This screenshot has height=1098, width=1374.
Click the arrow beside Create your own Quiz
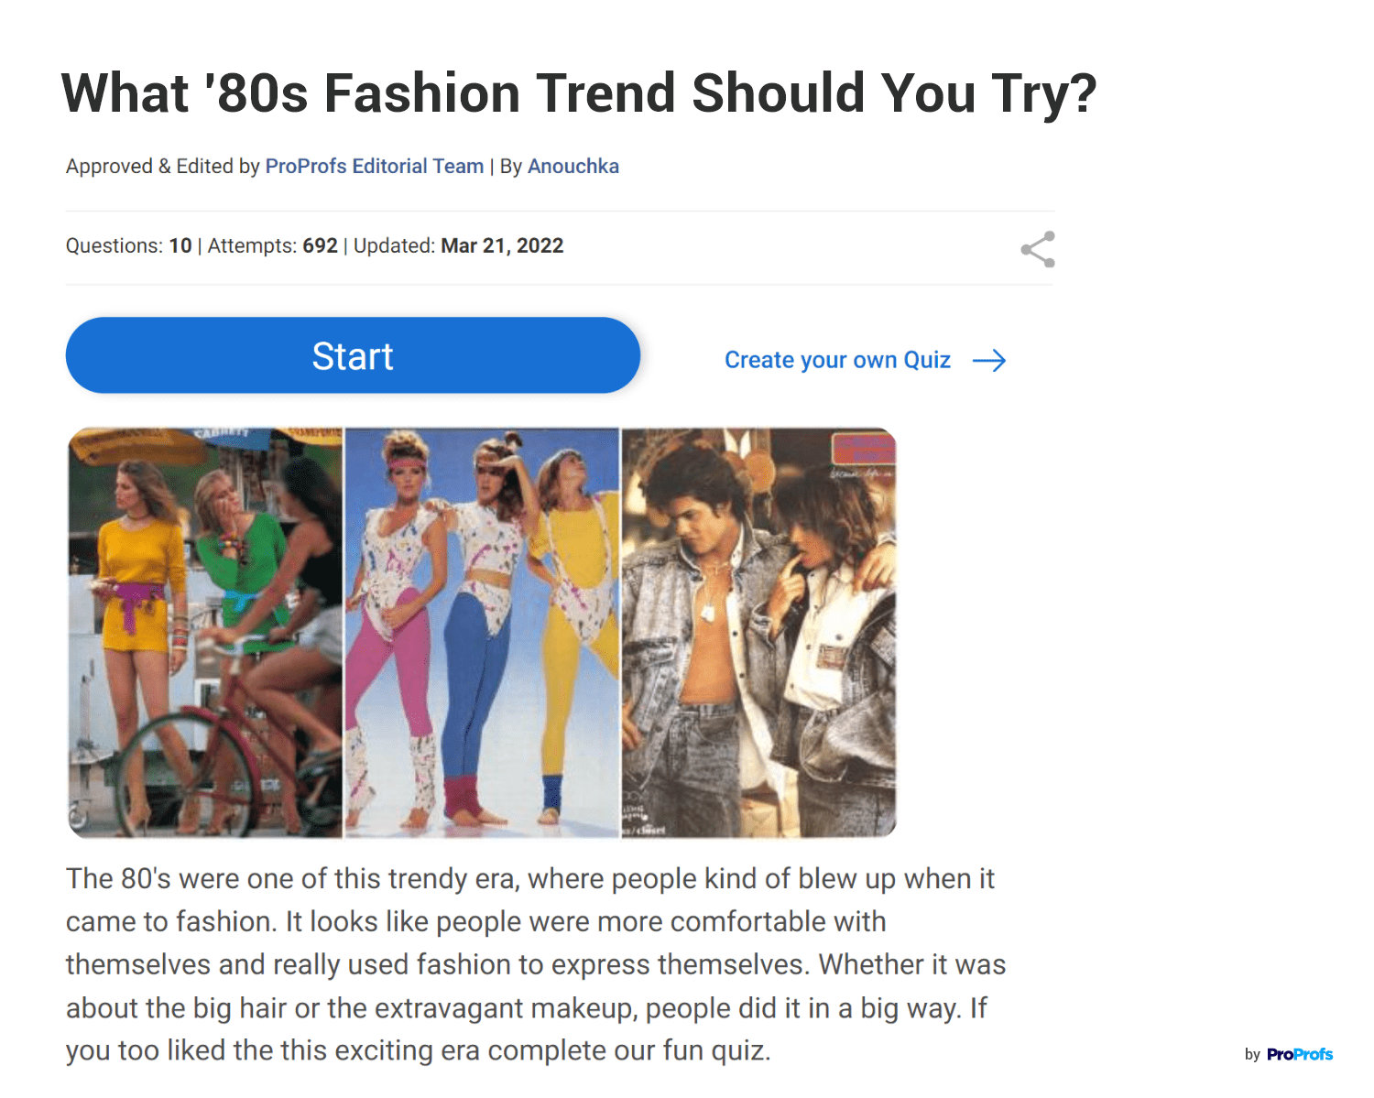(x=989, y=361)
